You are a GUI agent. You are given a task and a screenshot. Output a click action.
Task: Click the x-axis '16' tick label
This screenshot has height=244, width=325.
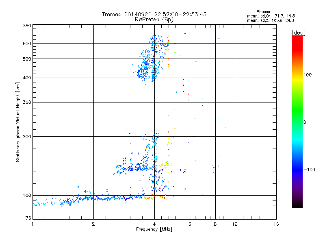pos(276,224)
